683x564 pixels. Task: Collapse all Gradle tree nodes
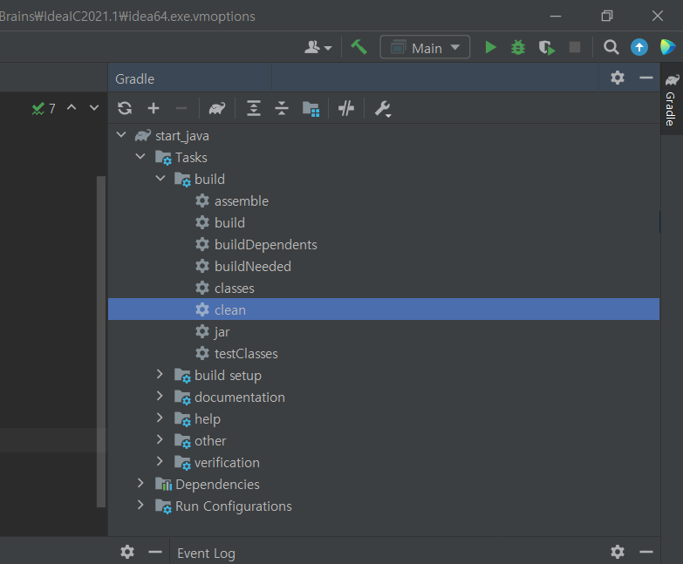[x=282, y=108]
